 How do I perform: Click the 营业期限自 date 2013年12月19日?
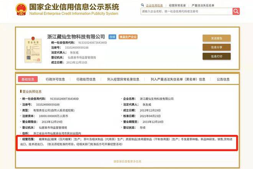coord(52,122)
